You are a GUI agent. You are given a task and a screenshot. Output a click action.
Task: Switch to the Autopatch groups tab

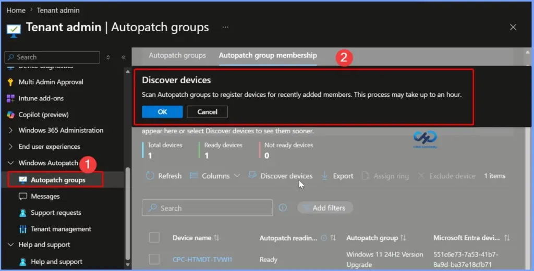coord(177,55)
